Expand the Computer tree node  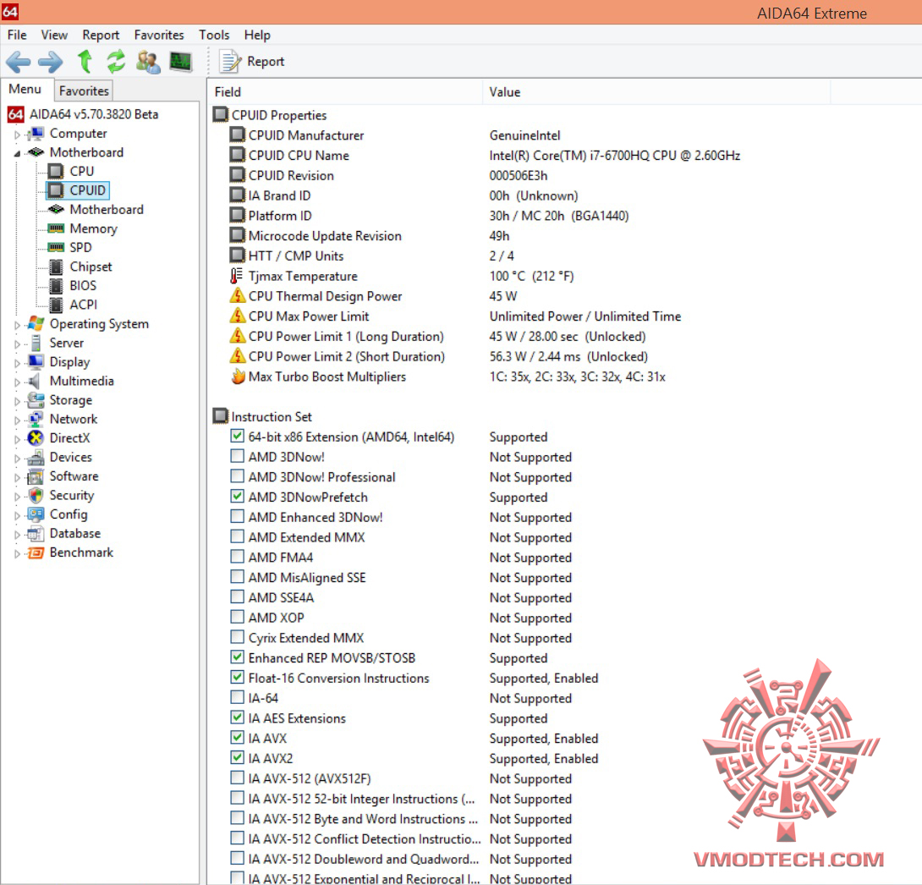(17, 134)
